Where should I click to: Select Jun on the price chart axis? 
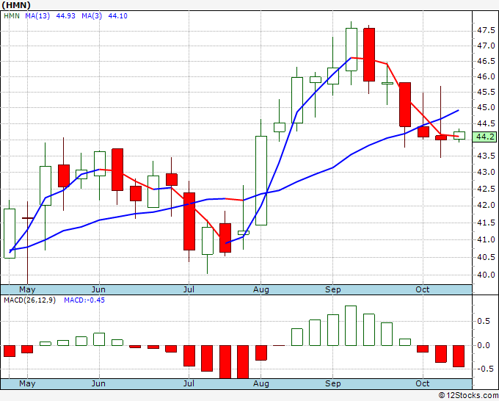pyautogui.click(x=98, y=289)
